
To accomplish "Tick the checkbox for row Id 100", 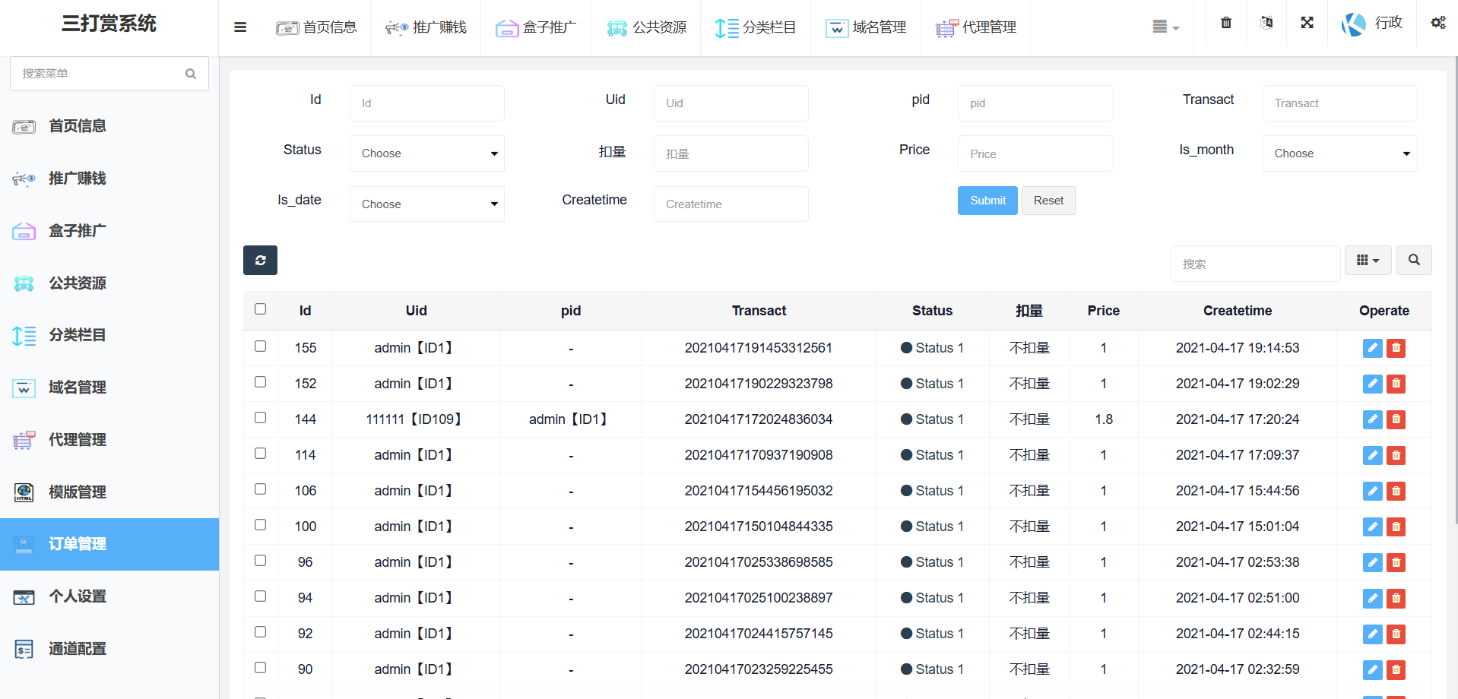I will click(x=261, y=525).
